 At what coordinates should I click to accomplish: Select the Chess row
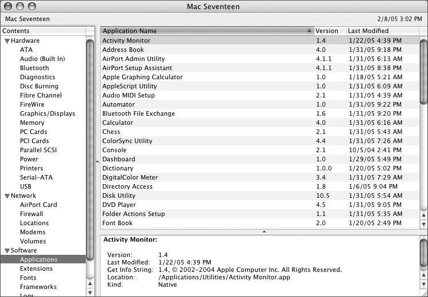coord(259,132)
